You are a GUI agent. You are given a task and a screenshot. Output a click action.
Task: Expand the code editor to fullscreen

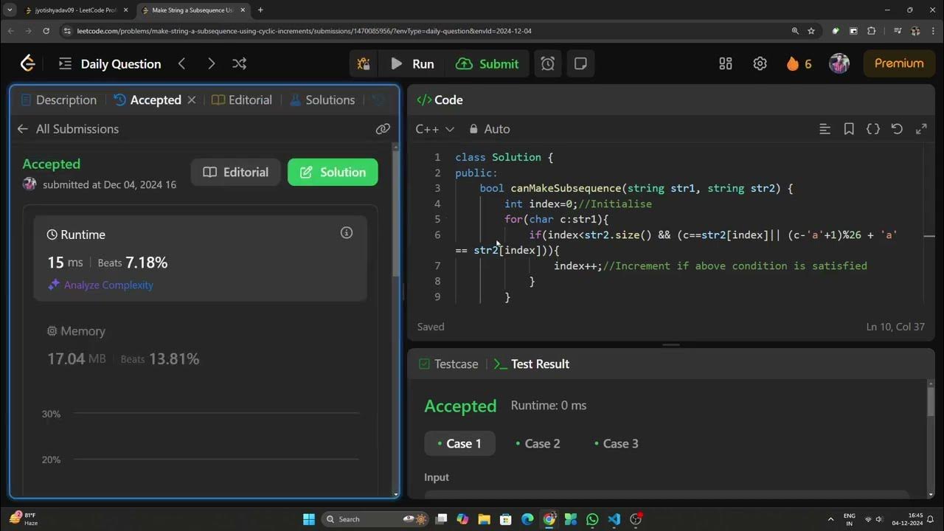point(921,128)
